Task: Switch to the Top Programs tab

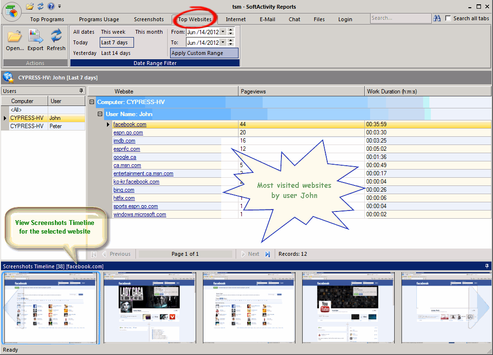Action: [47, 19]
